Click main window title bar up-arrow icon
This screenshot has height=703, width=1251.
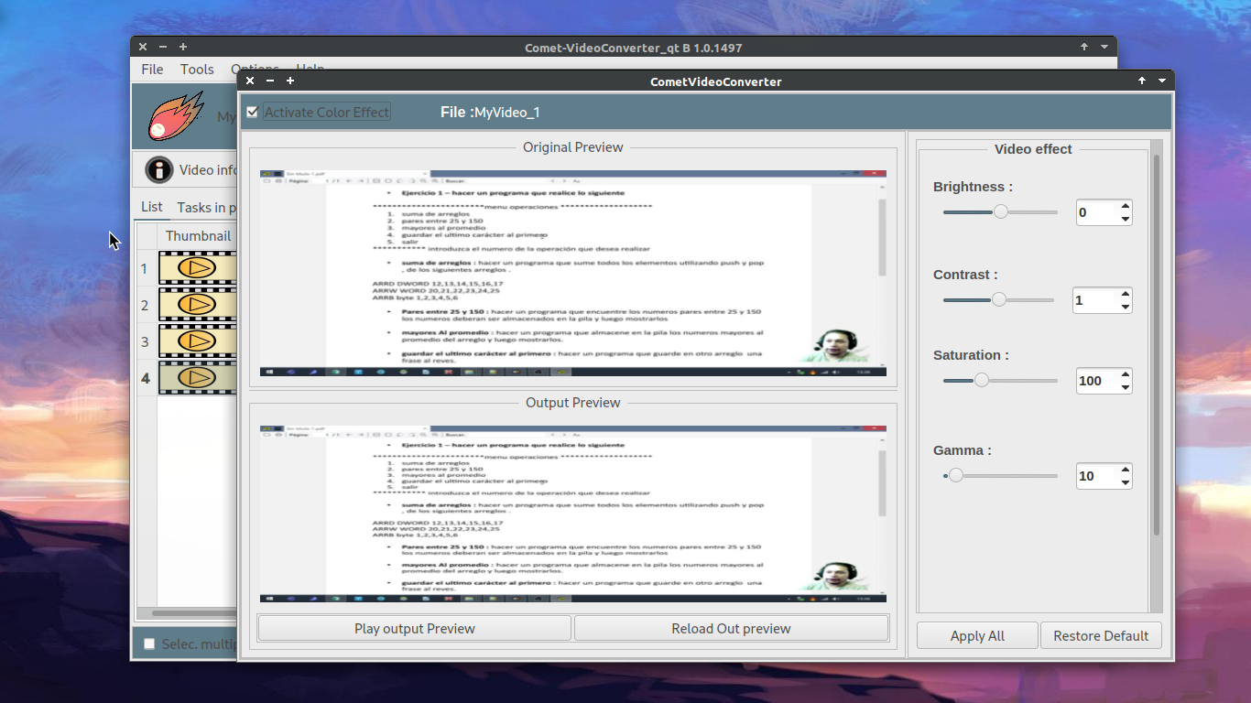1084,47
